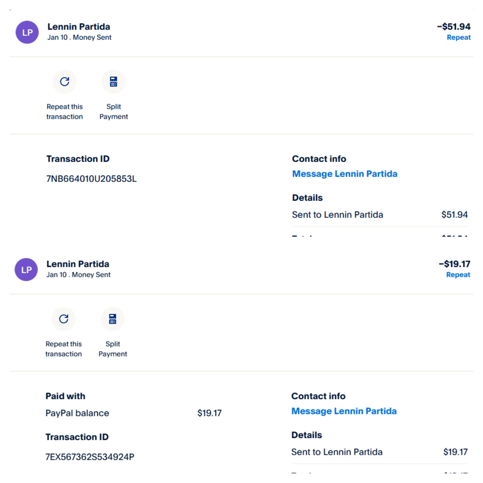Click the LP avatar on the $51.94 transaction
This screenshot has height=483, width=483.
(x=27, y=32)
